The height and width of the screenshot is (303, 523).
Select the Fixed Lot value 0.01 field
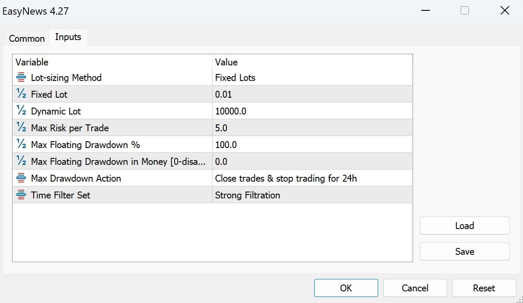pyautogui.click(x=312, y=94)
